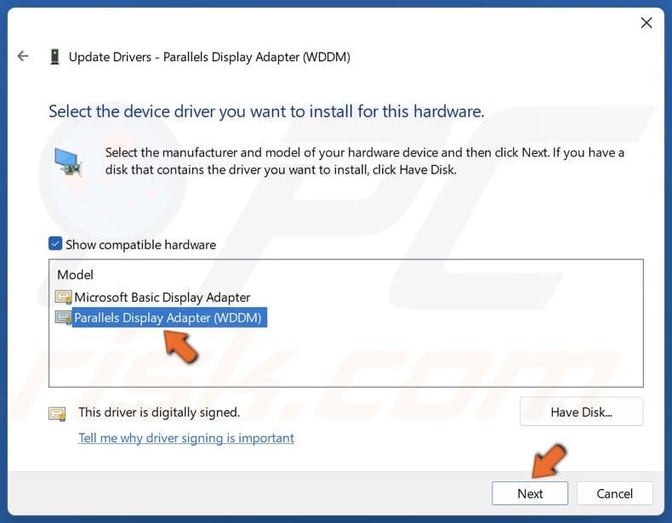Select Parallels Display Adapter (WDDM) model
The image size is (672, 523).
(169, 317)
